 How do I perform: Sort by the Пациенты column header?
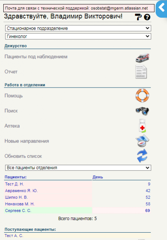[15, 177]
